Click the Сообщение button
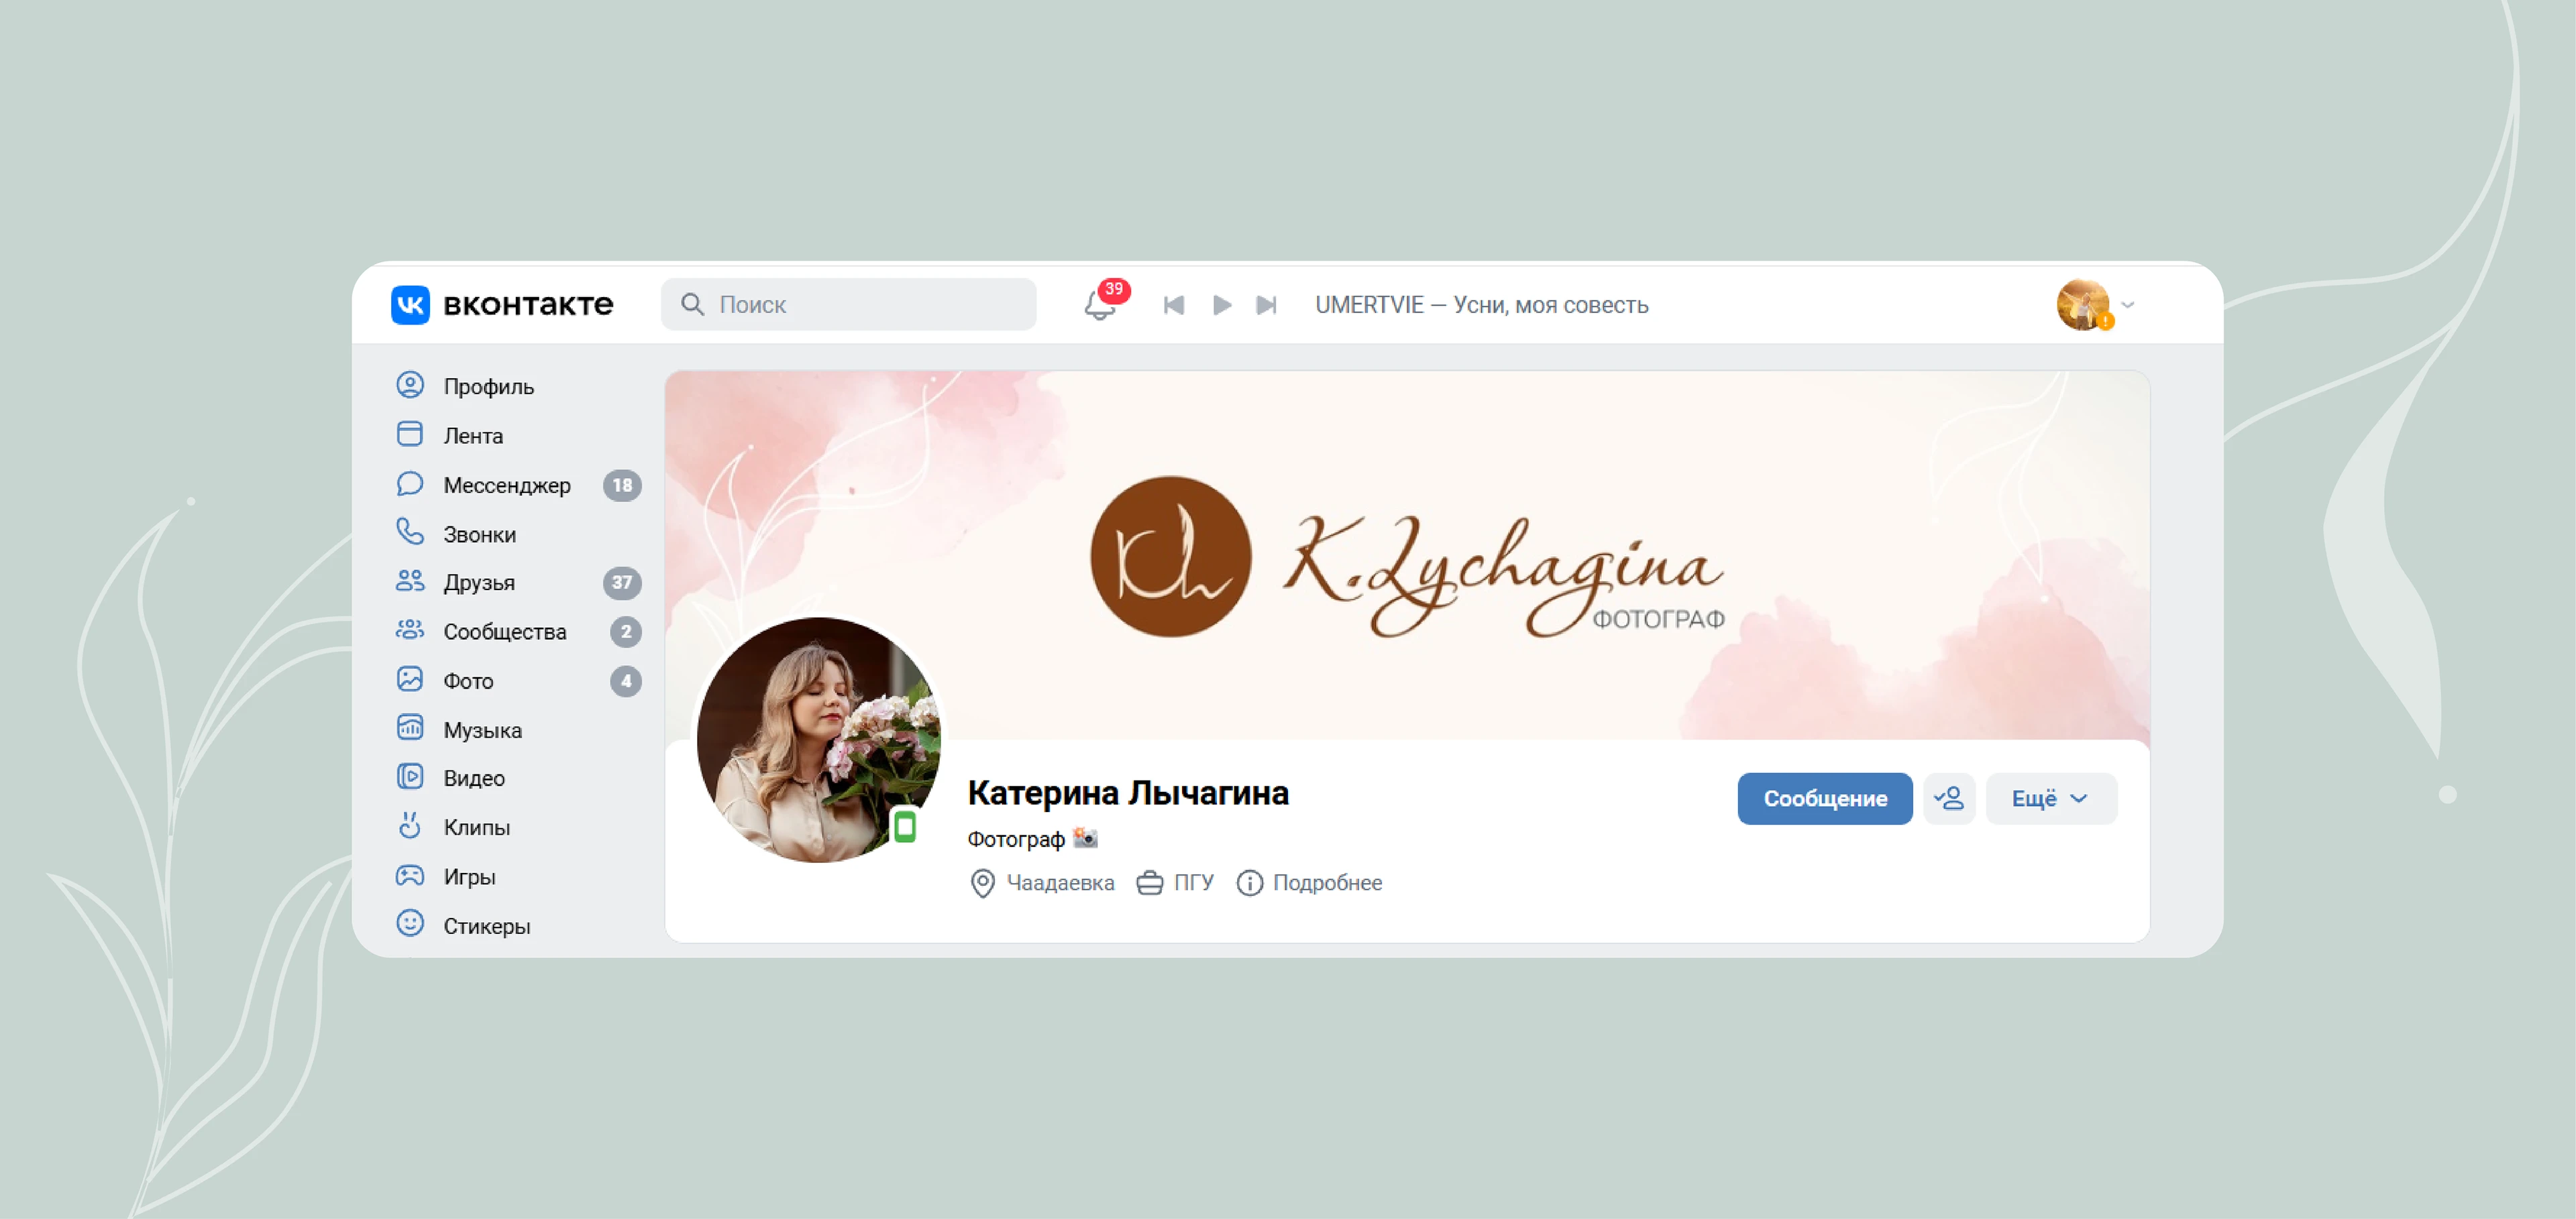Screen dimensions: 2576x1219 1824,799
